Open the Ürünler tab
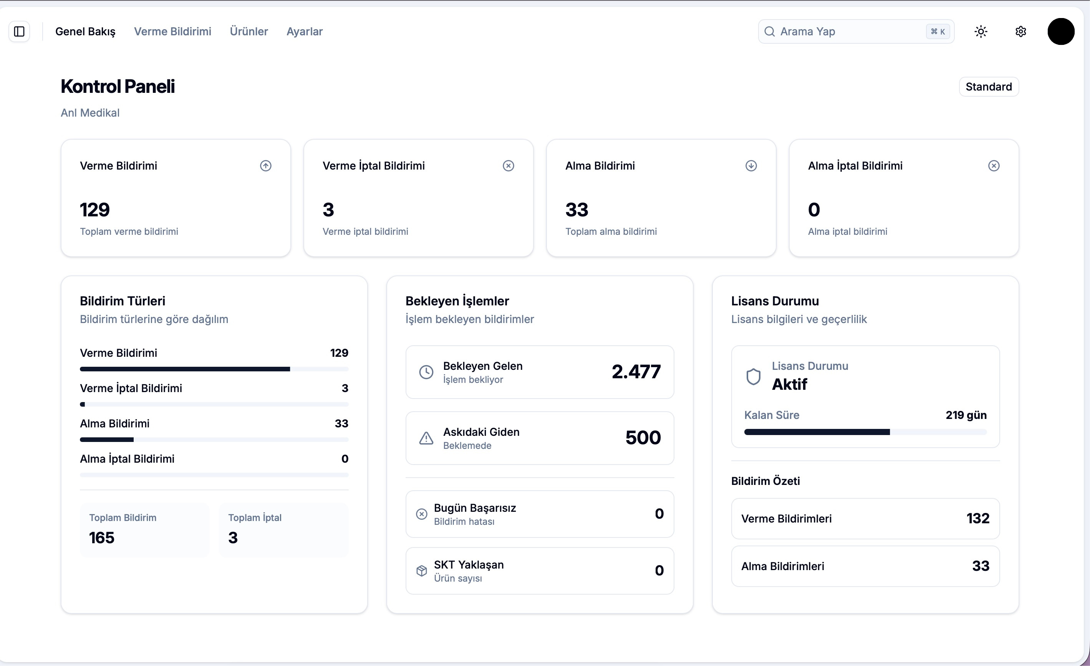Image resolution: width=1090 pixels, height=666 pixels. 248,31
